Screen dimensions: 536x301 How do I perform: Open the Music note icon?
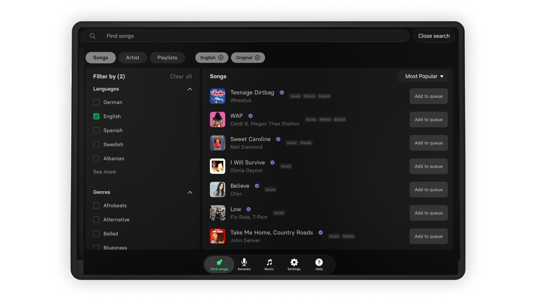tap(269, 262)
